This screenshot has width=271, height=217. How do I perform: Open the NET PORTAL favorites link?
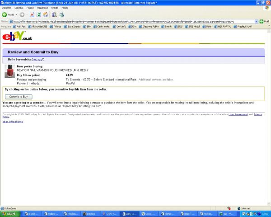click(223, 27)
